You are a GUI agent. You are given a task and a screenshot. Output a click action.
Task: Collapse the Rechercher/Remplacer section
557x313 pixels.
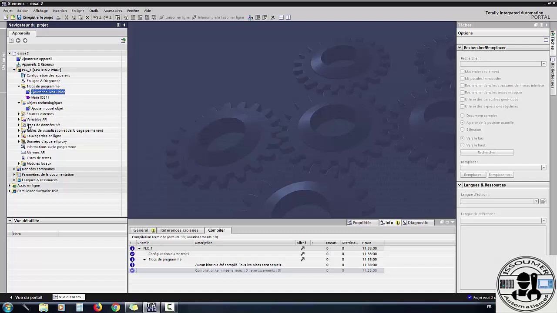[460, 48]
